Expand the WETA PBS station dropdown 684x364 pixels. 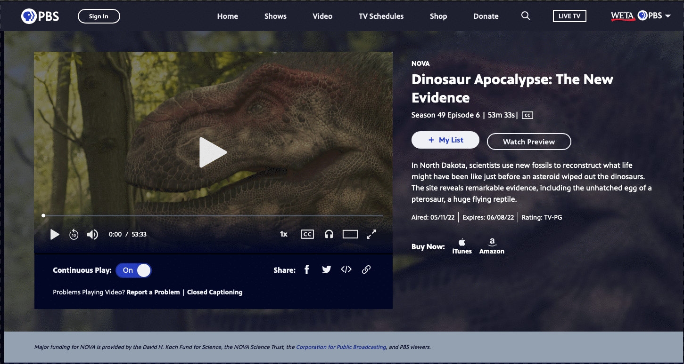point(641,16)
